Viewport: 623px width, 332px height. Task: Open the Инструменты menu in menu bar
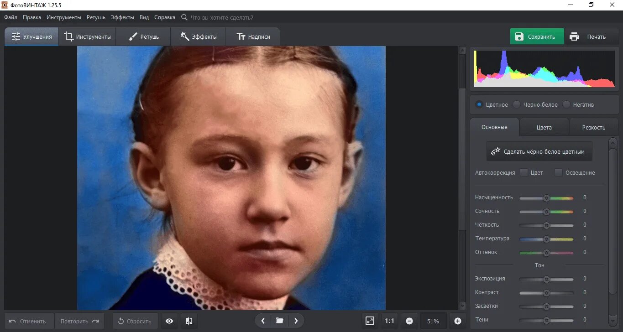click(64, 17)
